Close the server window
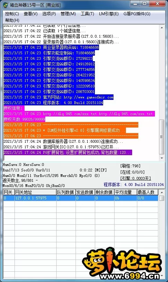 (157, 4)
